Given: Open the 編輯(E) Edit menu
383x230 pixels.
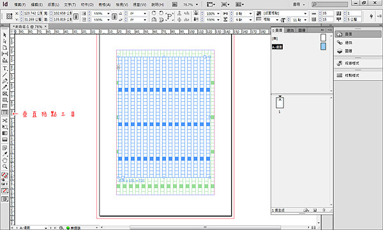Looking at the screenshot, I should tap(36, 4).
